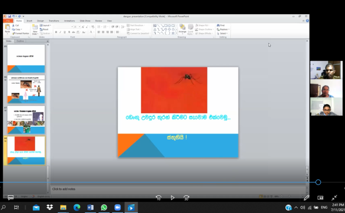The image size is (345, 213).
Task: Launch Zoom from the taskbar
Action: (118, 207)
